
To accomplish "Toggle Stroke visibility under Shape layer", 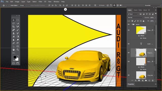I will click(x=141, y=38).
